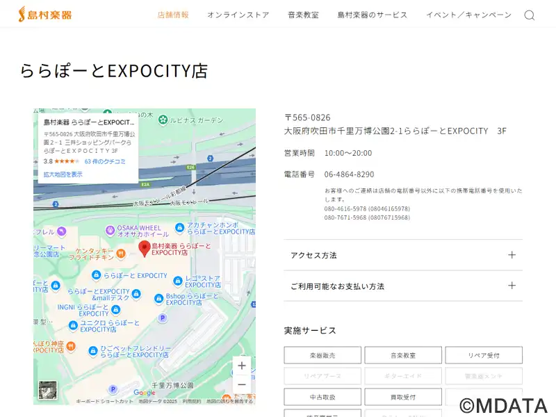Click the Bshop ららぽーと EXPOCITY店 marker
Image resolution: width=556 pixels, height=417 pixels.
(x=158, y=299)
